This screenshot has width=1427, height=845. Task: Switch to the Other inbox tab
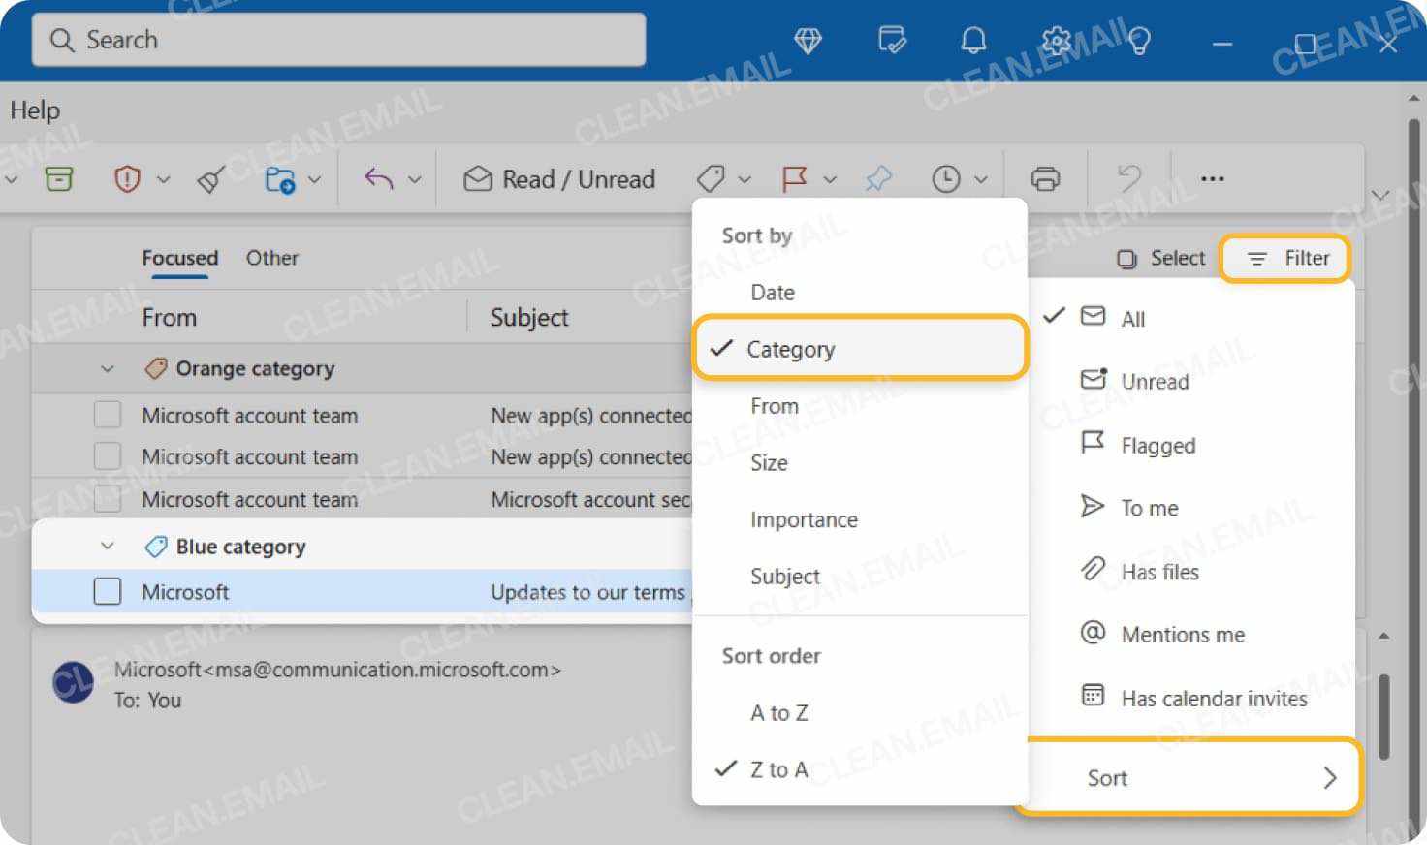point(271,258)
